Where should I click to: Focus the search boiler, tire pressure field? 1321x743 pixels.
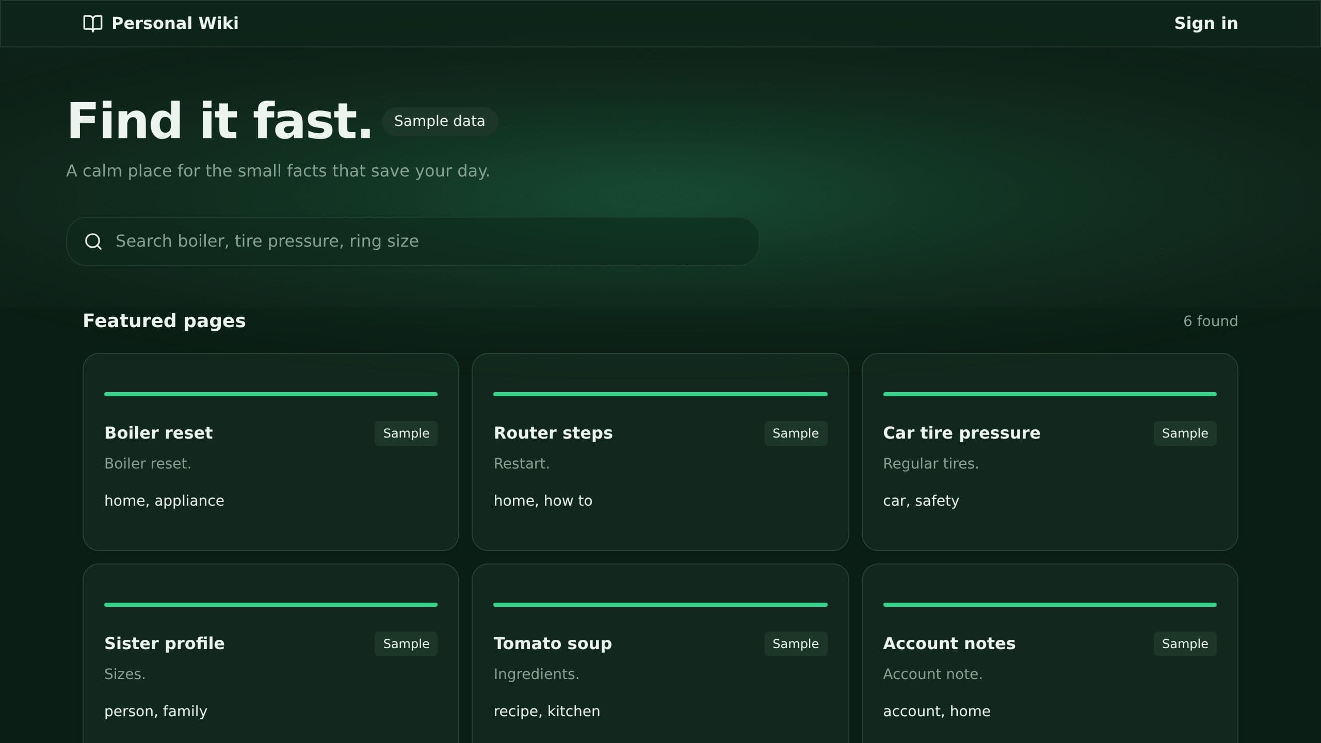point(412,241)
